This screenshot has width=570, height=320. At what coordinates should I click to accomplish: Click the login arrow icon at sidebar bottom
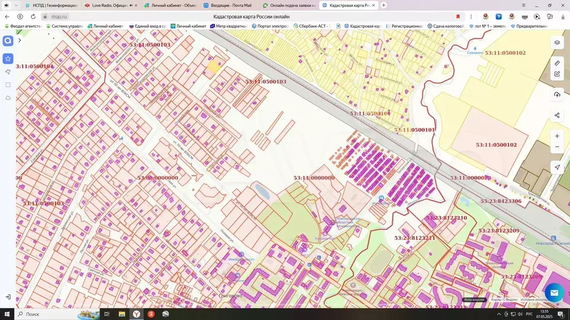8,297
